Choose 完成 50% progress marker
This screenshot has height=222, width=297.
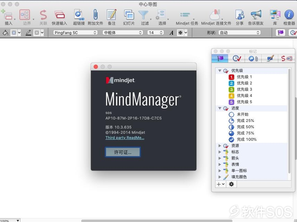241,127
